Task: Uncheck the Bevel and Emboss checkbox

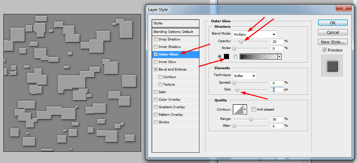Action: (x=156, y=69)
